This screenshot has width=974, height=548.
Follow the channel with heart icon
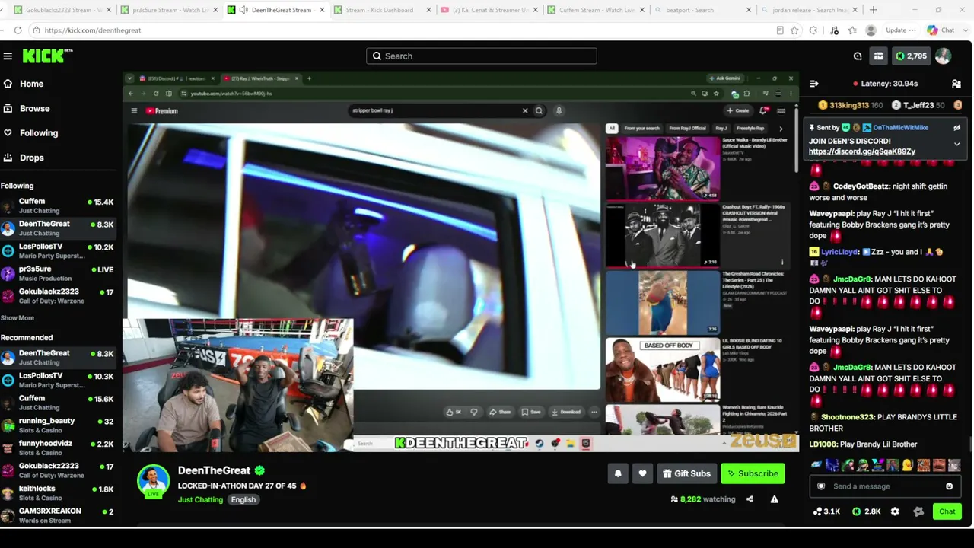pos(642,473)
